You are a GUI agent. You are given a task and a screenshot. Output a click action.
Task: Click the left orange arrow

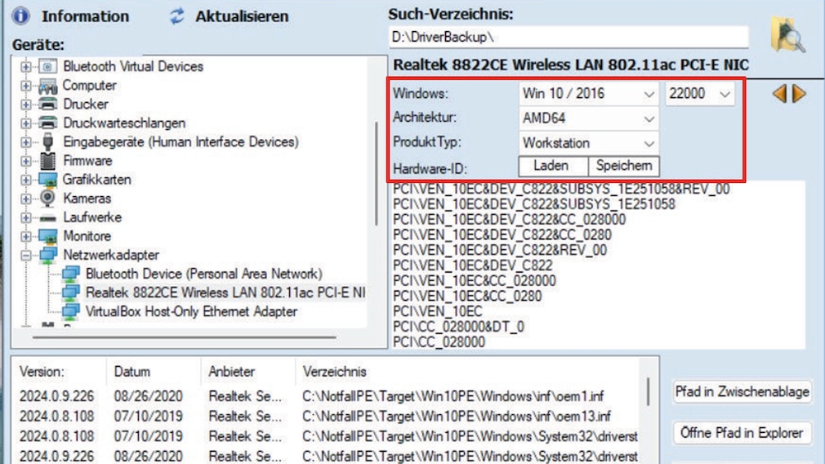[x=779, y=94]
